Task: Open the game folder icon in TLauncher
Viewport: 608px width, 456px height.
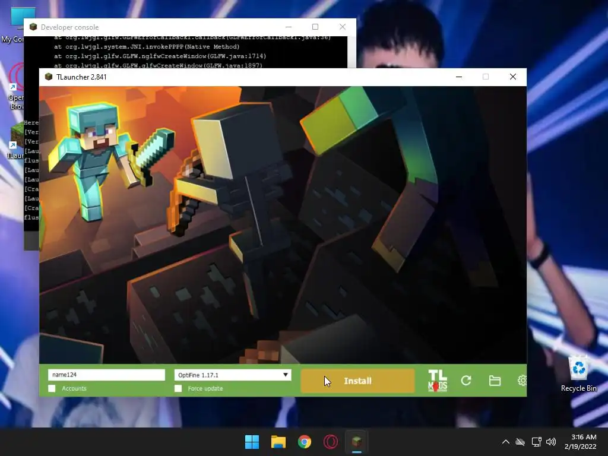Action: (x=495, y=381)
